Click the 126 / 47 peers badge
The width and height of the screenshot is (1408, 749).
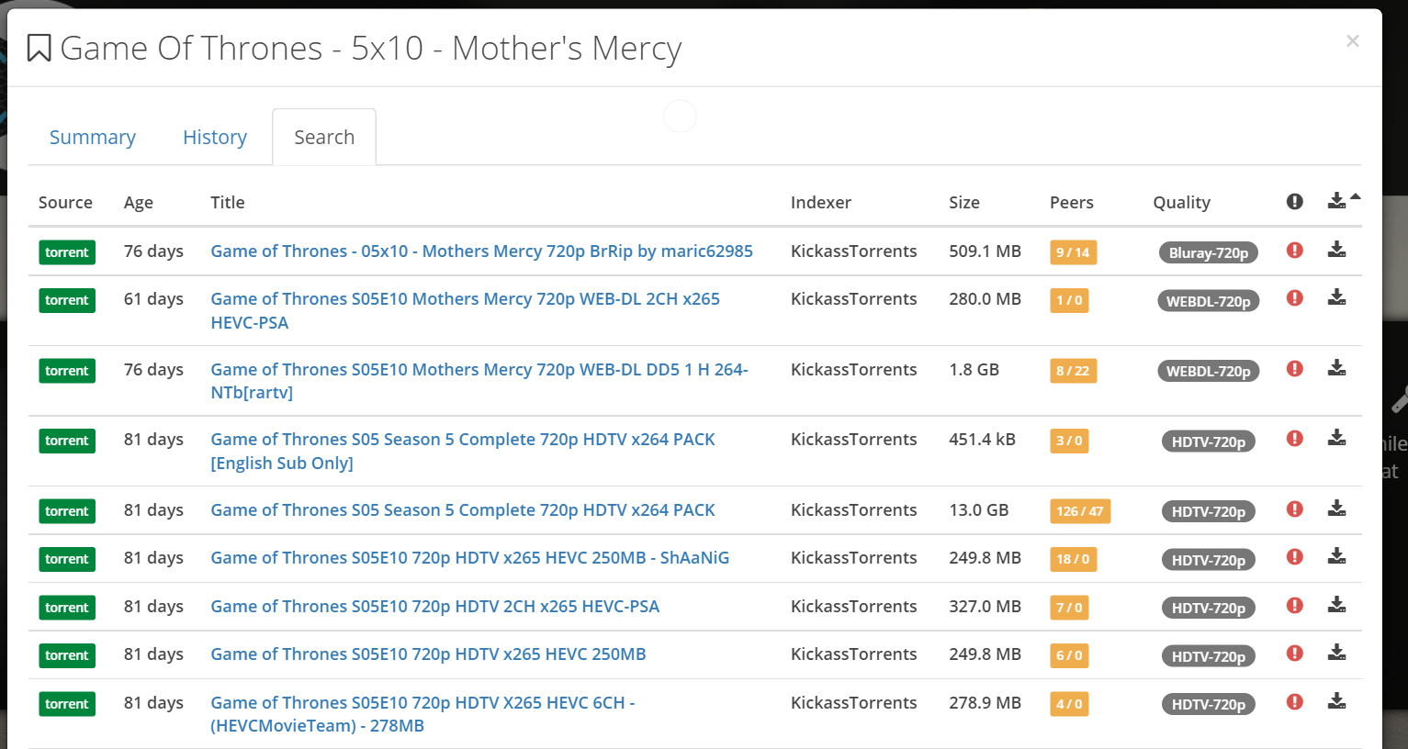[x=1079, y=511]
